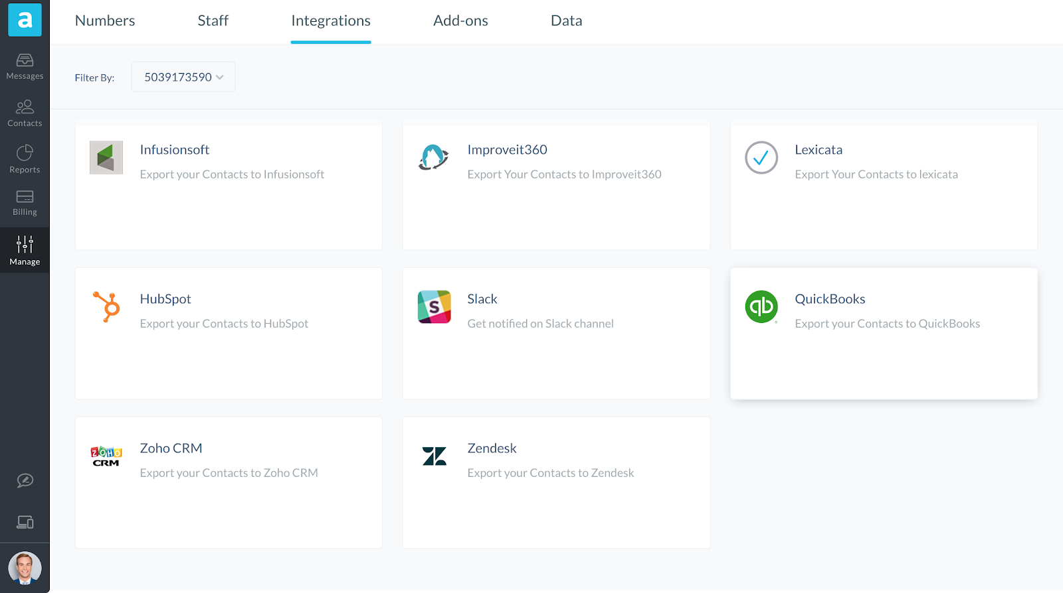This screenshot has height=593, width=1063.
Task: Click the Infusionsoft integration title
Action: coord(175,150)
